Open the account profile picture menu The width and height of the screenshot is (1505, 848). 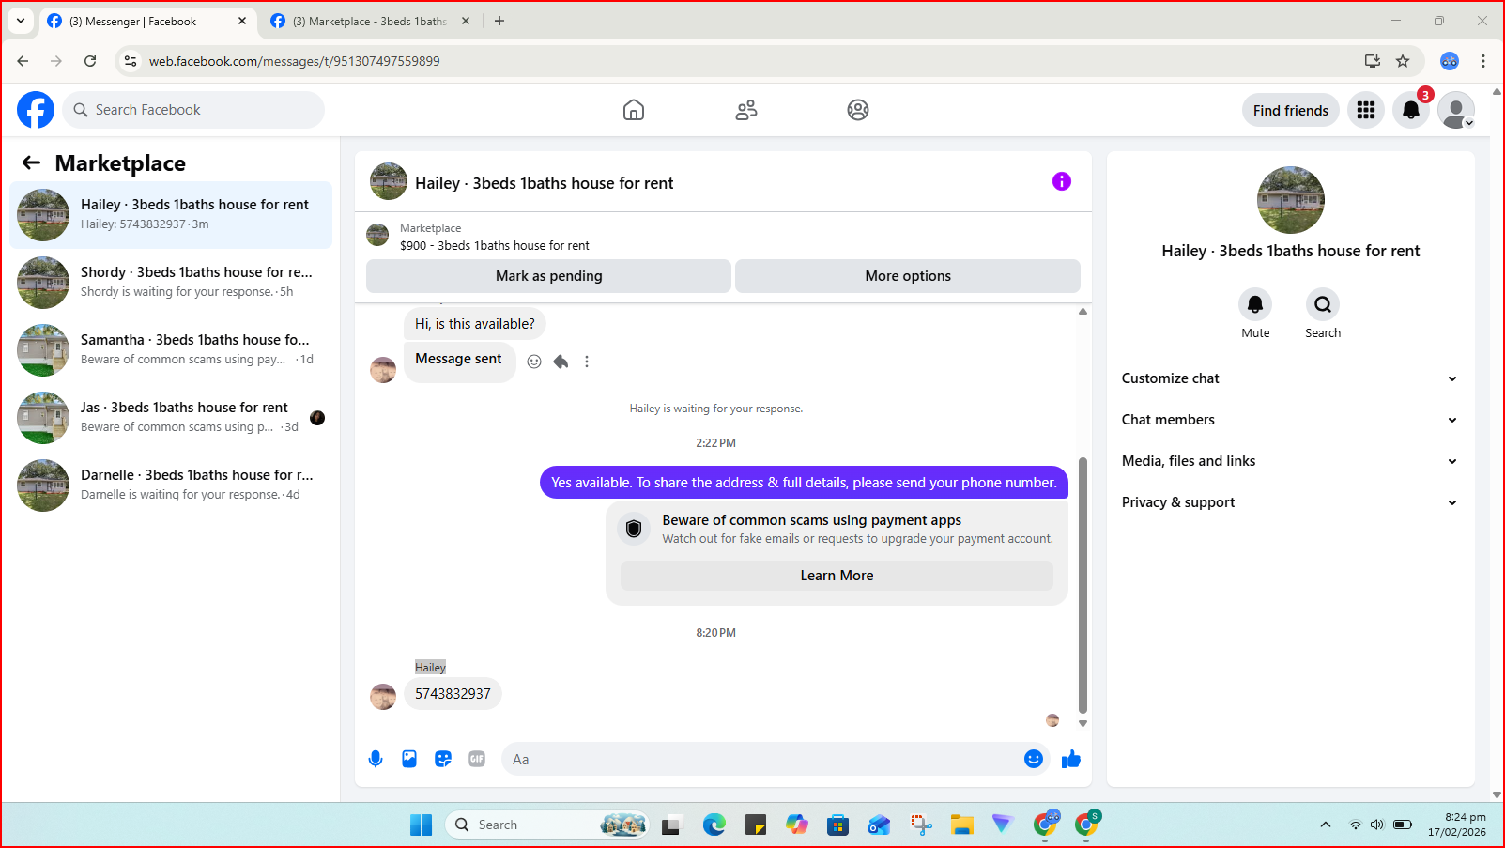pyautogui.click(x=1456, y=110)
